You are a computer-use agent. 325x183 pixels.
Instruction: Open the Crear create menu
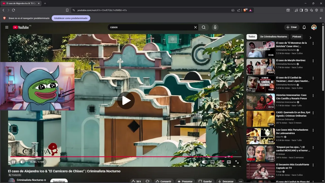[x=291, y=27]
